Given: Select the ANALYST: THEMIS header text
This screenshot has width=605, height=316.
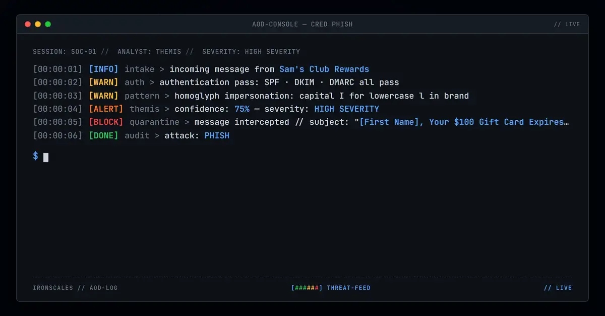Looking at the screenshot, I should tap(149, 51).
